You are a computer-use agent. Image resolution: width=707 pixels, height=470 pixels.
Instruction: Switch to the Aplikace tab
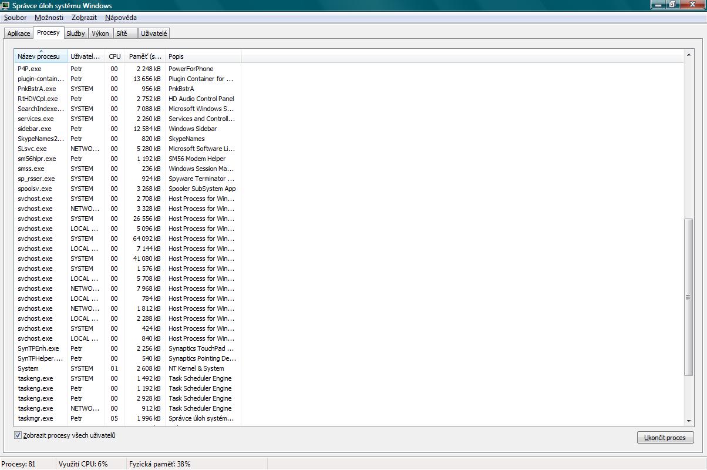(x=19, y=33)
